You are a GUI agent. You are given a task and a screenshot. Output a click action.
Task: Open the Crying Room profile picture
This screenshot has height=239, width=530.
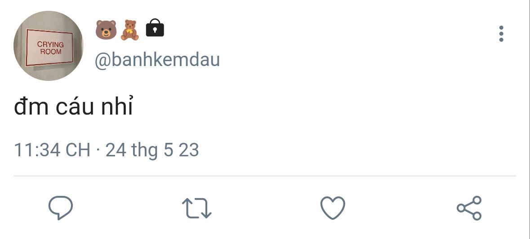pos(49,46)
